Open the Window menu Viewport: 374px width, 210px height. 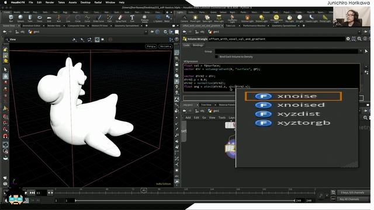coord(110,2)
